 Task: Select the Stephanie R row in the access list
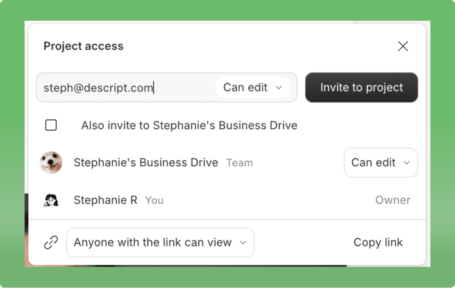[x=105, y=200]
